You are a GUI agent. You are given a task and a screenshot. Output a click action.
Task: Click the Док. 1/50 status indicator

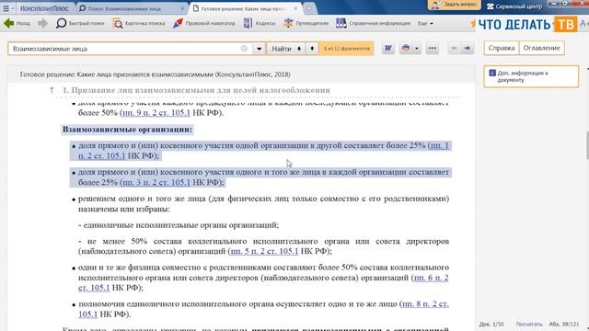pyautogui.click(x=491, y=325)
